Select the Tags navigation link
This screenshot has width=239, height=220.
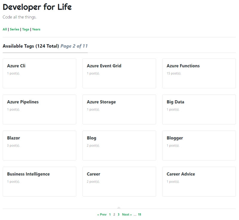click(25, 29)
